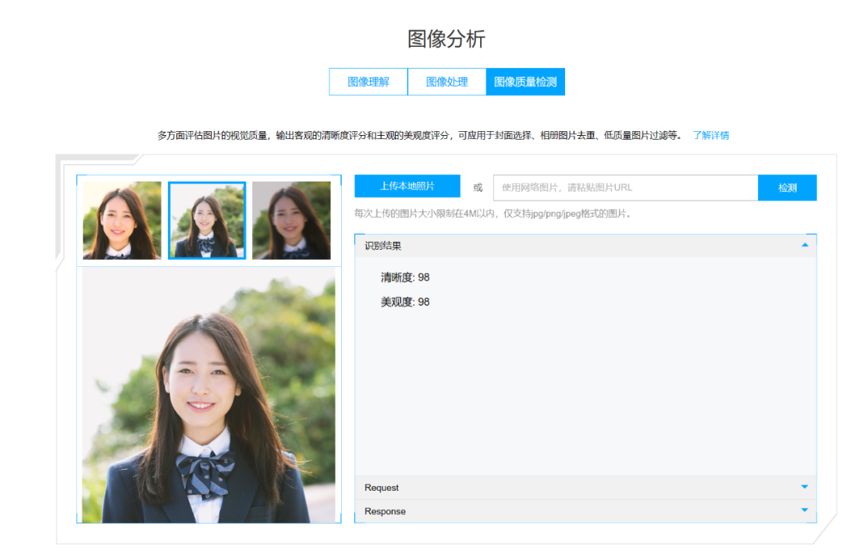Click the 或 label between upload options
Image resolution: width=843 pixels, height=554 pixels.
click(x=478, y=187)
